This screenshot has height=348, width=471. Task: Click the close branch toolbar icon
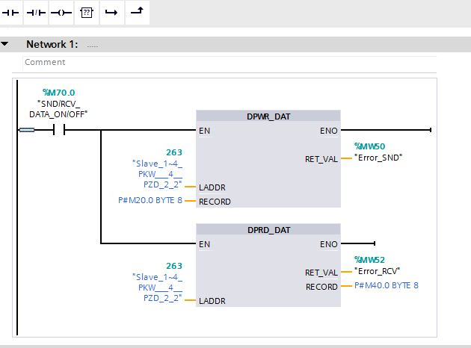tap(137, 12)
